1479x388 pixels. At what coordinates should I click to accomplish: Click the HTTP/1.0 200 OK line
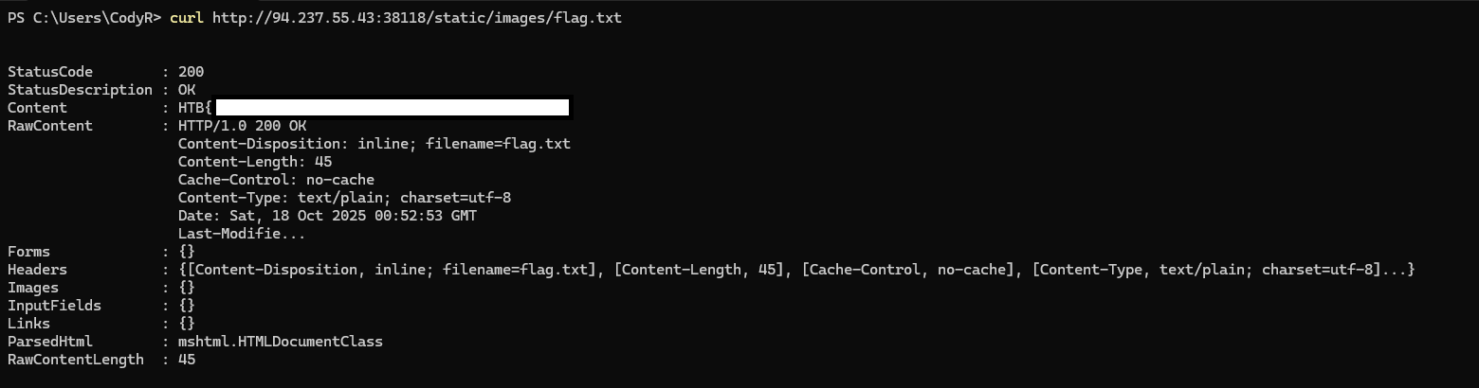(242, 126)
